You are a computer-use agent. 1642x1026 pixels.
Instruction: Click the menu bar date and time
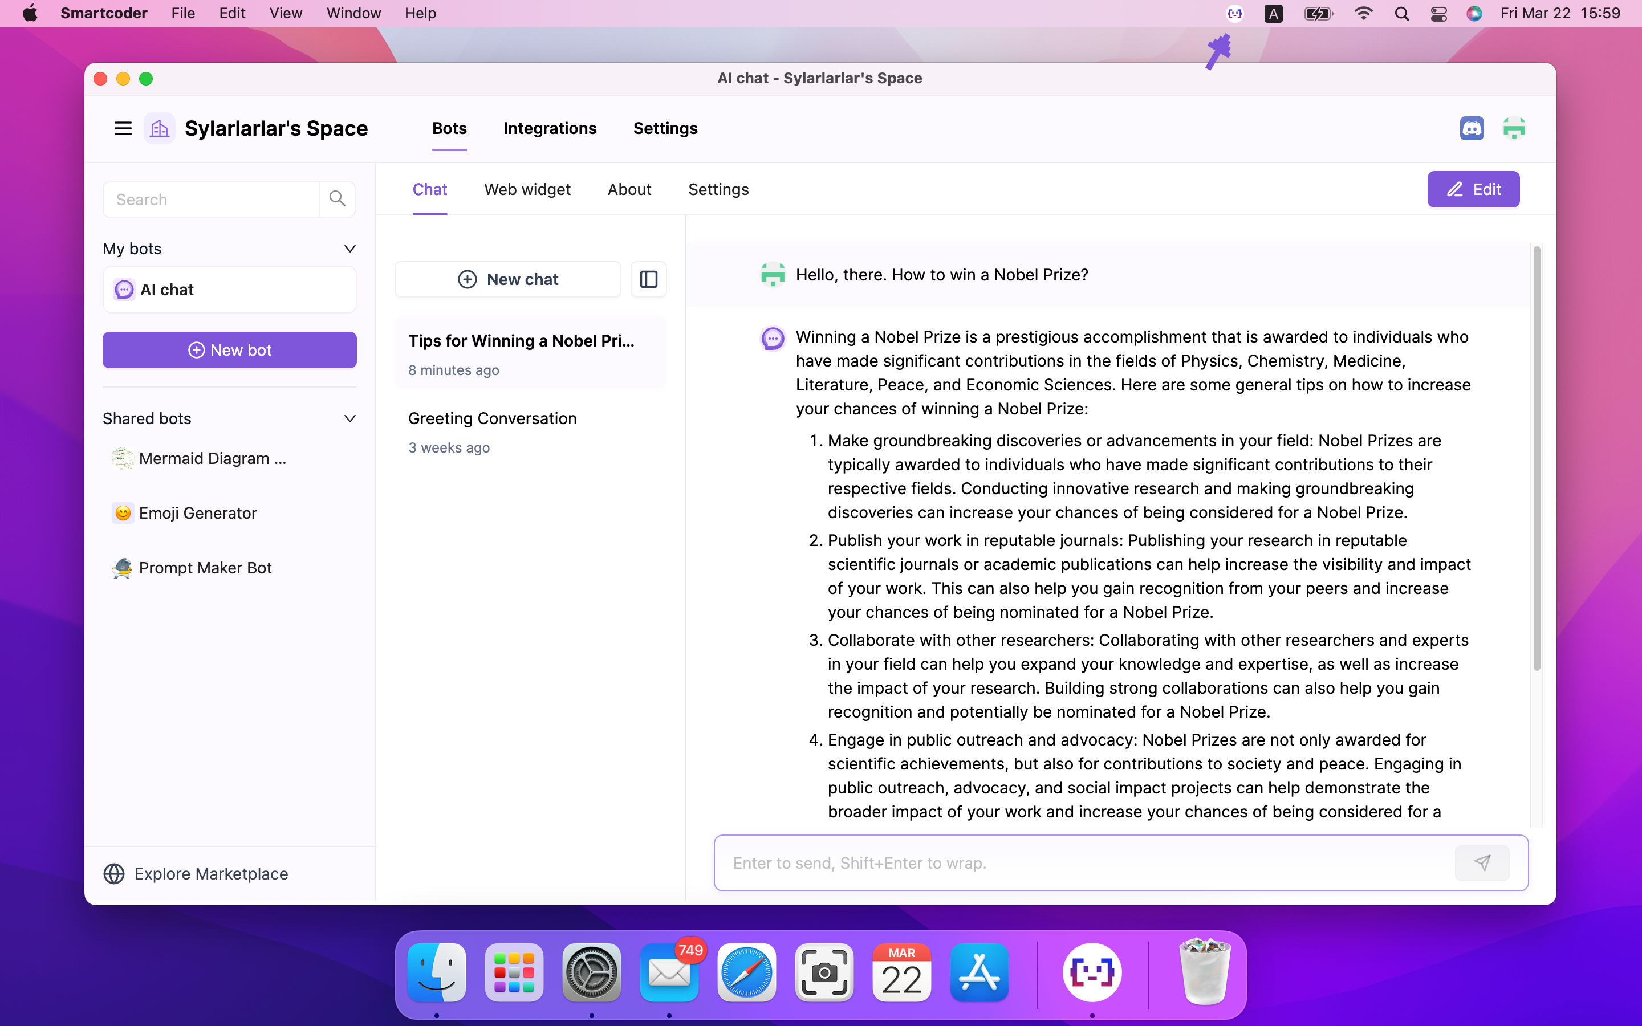(1560, 13)
